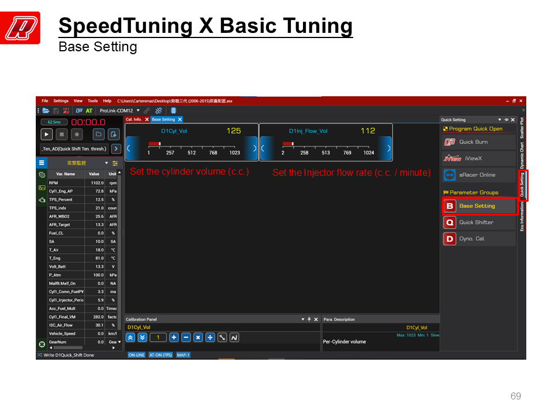Click the blue hamburger list icon
Viewport: 554px width, 415px height.
[42, 163]
